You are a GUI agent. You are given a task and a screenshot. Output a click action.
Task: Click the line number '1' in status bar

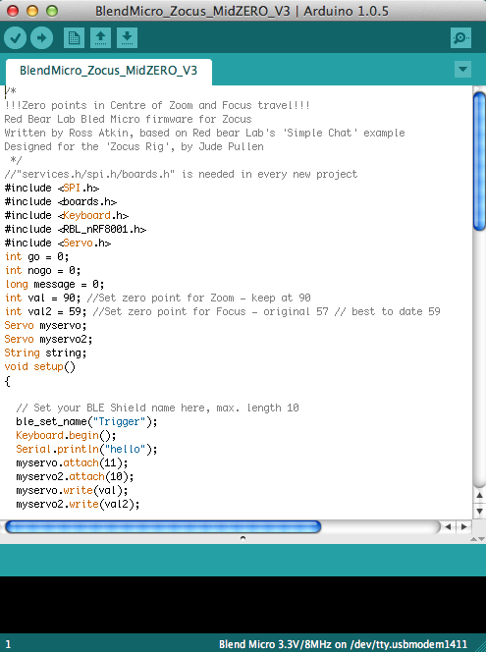coord(8,644)
